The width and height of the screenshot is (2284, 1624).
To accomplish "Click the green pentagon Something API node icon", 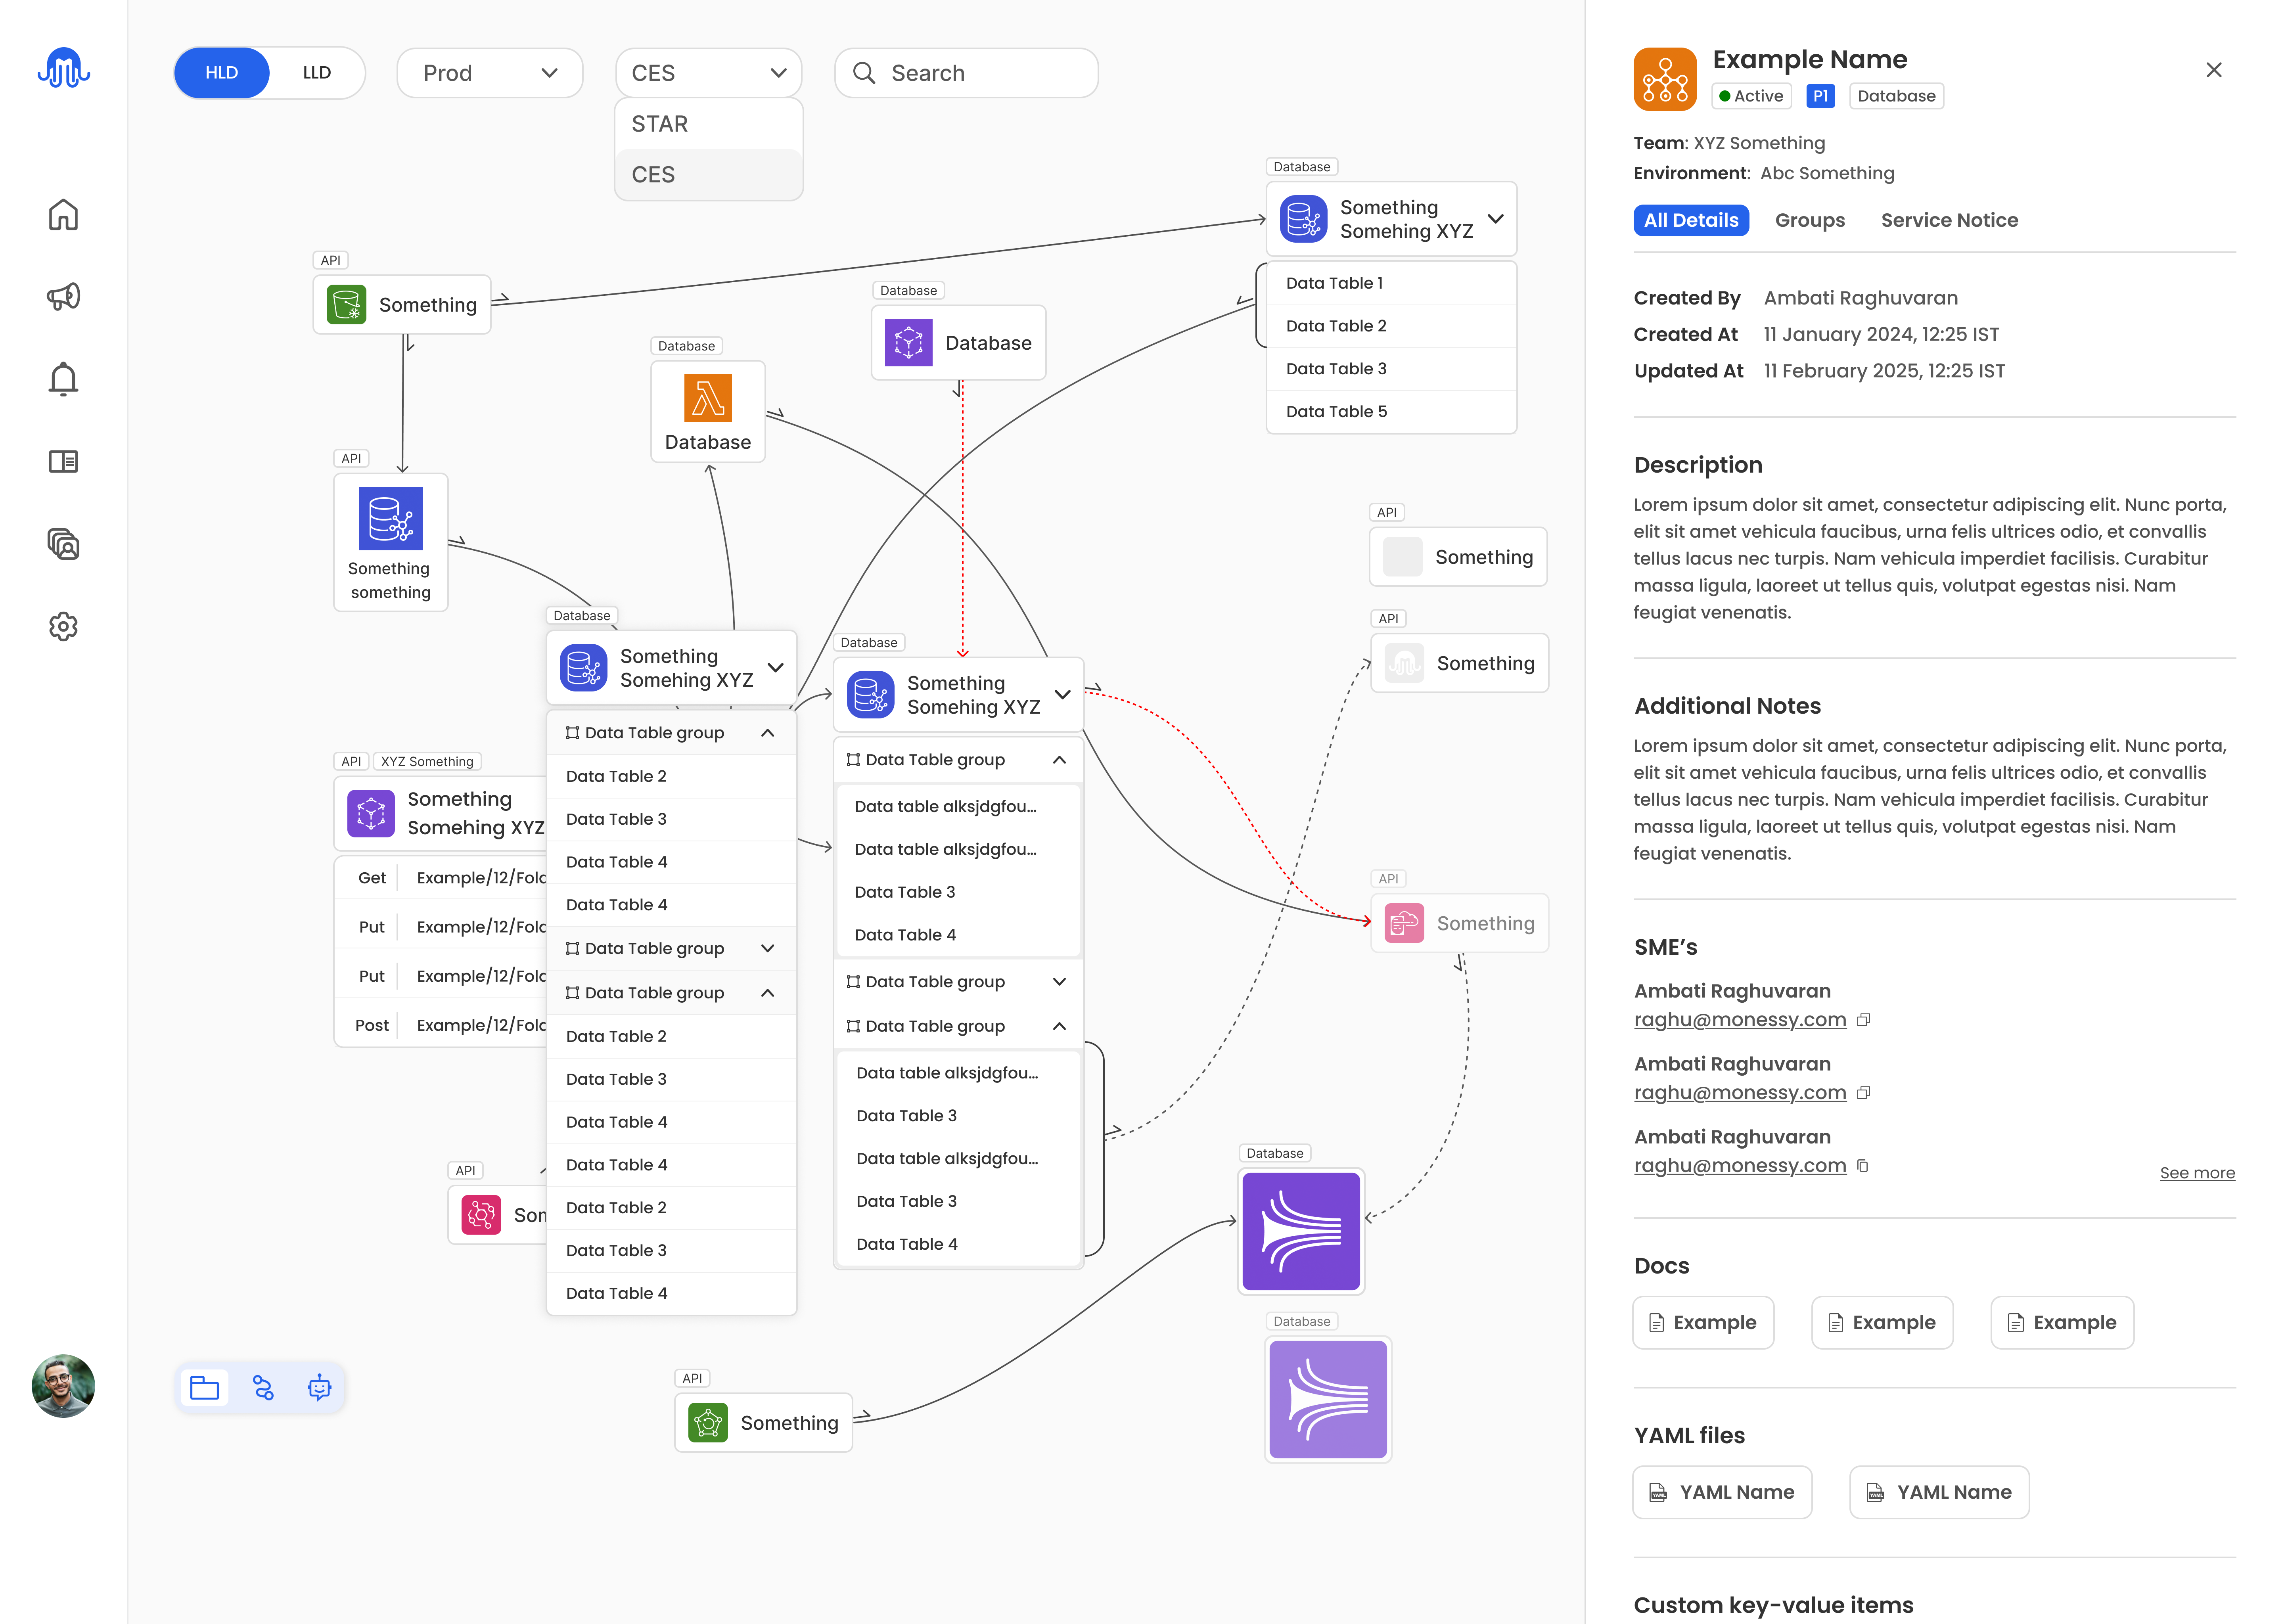I will tap(708, 1422).
